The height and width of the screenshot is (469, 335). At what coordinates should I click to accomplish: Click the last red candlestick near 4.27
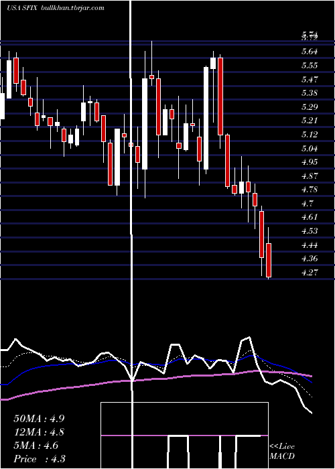(269, 260)
